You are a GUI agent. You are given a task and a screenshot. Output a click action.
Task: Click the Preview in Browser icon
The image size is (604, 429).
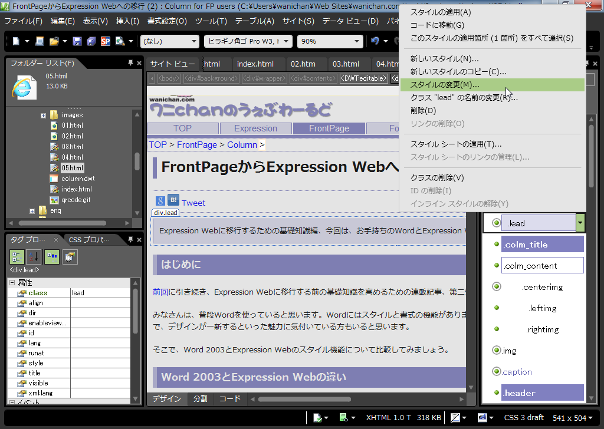[120, 41]
